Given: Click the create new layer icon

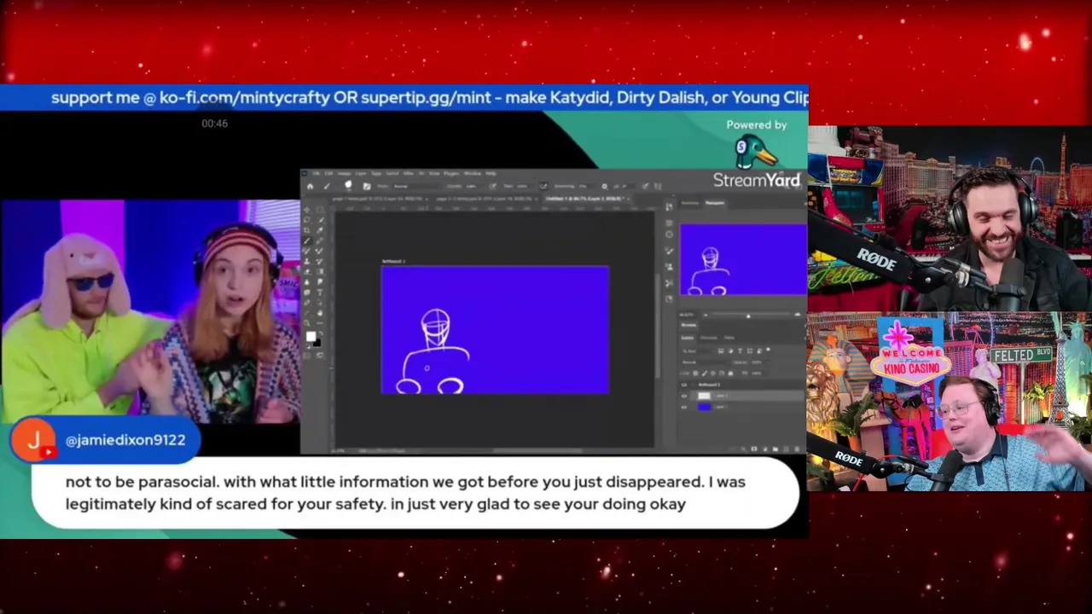Looking at the screenshot, I should tap(787, 449).
